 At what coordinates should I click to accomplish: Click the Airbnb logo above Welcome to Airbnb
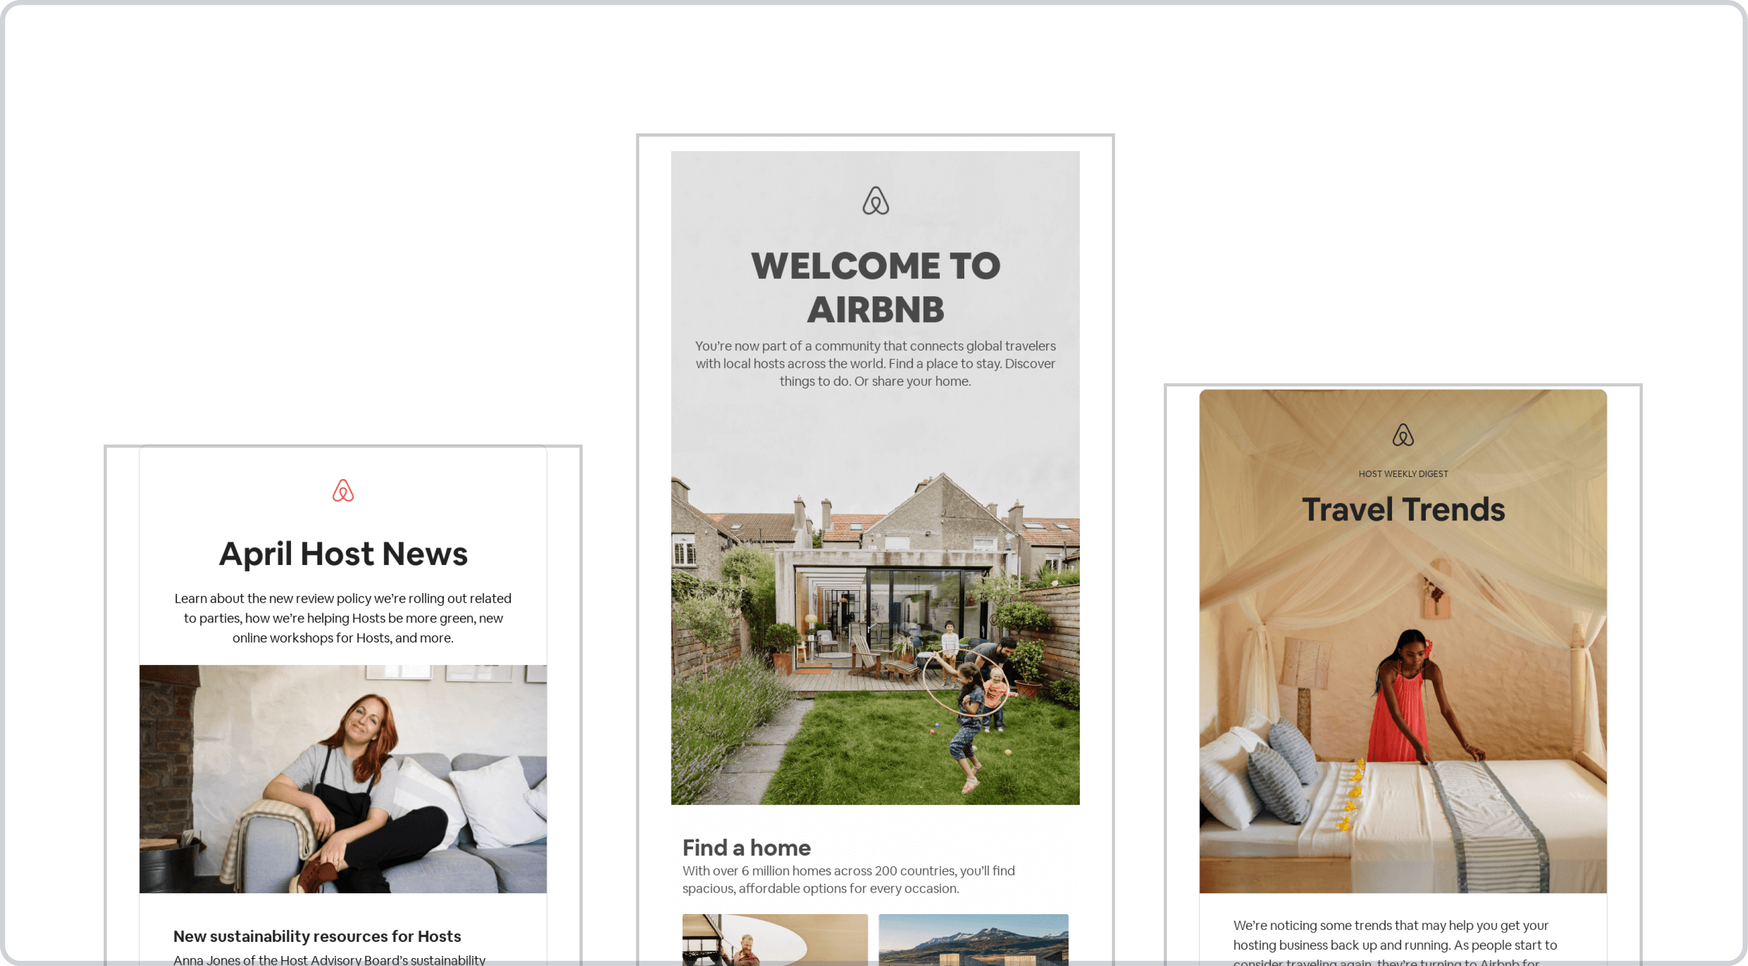875,201
